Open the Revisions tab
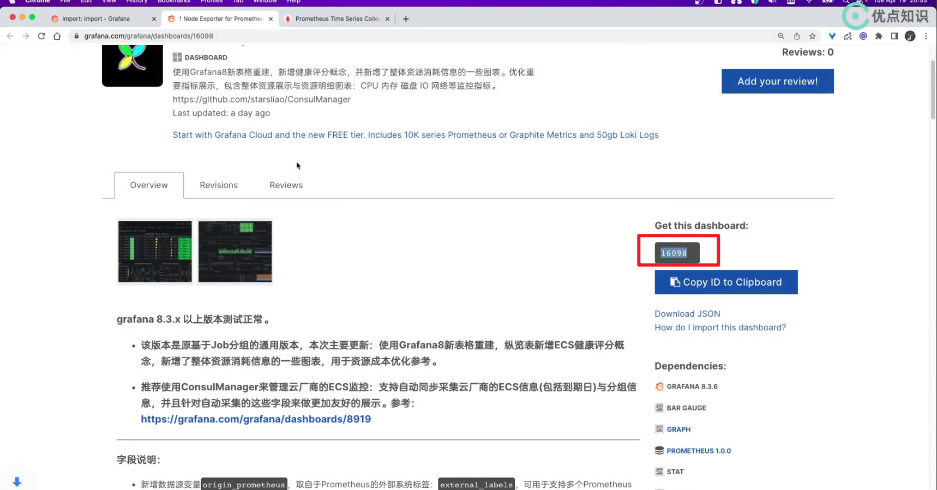This screenshot has width=937, height=490. pyautogui.click(x=219, y=185)
